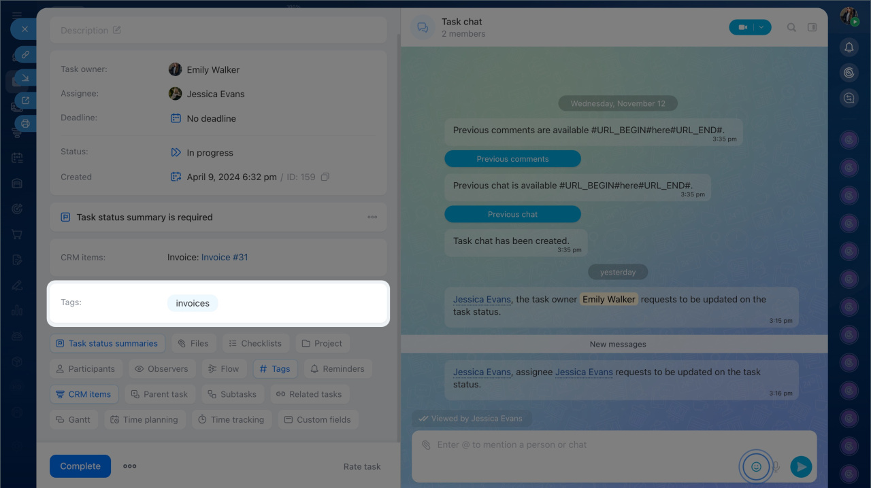Image resolution: width=871 pixels, height=488 pixels.
Task: Toggle the Task status summaries section
Action: (x=108, y=343)
